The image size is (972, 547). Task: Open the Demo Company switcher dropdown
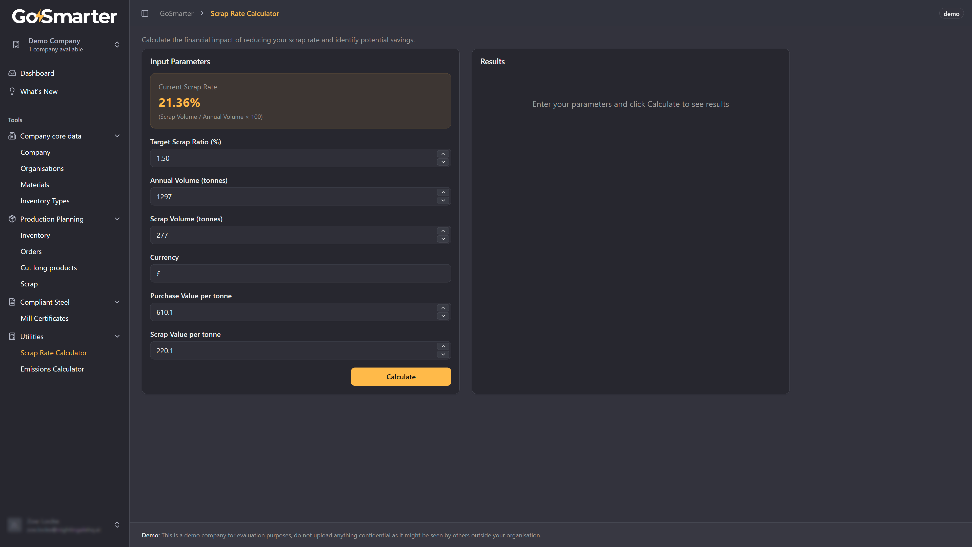[x=117, y=45]
